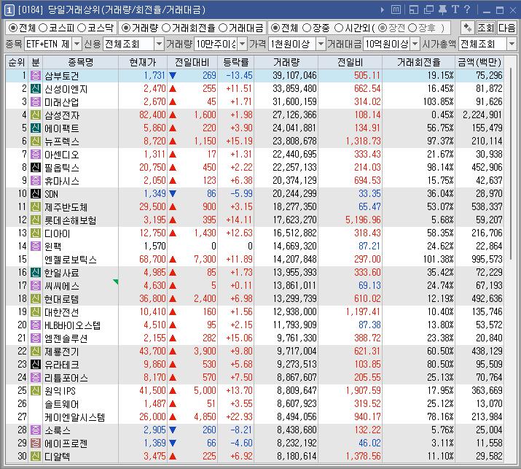Image resolution: width=521 pixels, height=469 pixels.
Task: Open the 신용 전체조회 dropdown
Action: [159, 44]
